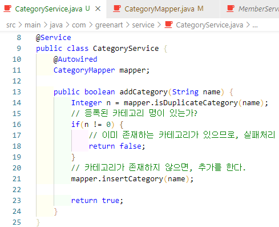Screen dimensions: 279x227
Task: Click the isDuplicateCategory method call
Action: point(196,103)
